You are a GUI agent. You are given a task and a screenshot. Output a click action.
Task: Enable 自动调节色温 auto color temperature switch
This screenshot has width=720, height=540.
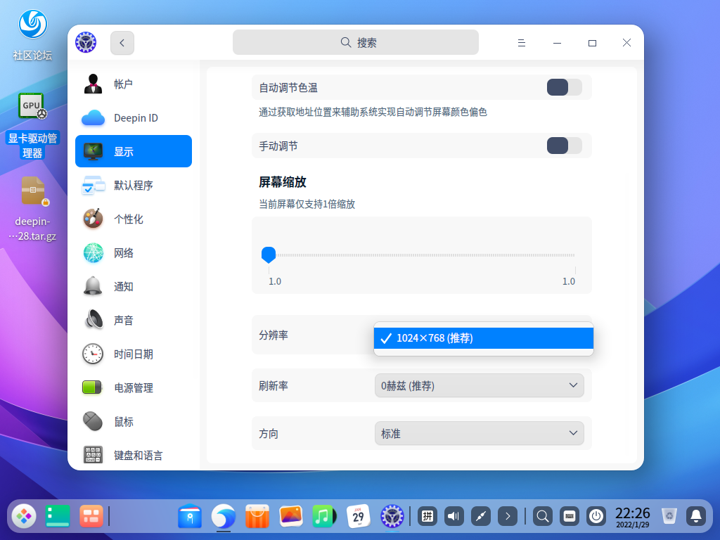pyautogui.click(x=564, y=88)
